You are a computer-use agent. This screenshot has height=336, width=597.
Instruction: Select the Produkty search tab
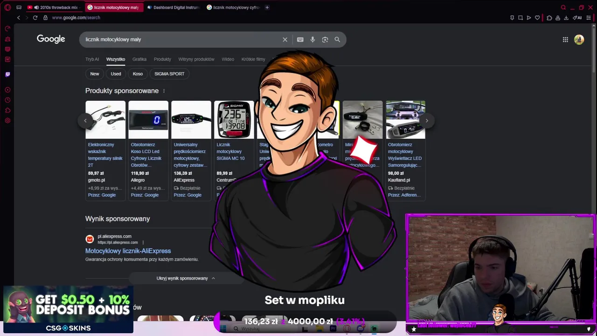[162, 59]
